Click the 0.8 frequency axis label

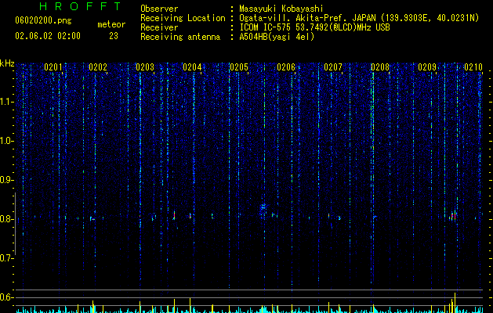pyautogui.click(x=7, y=219)
